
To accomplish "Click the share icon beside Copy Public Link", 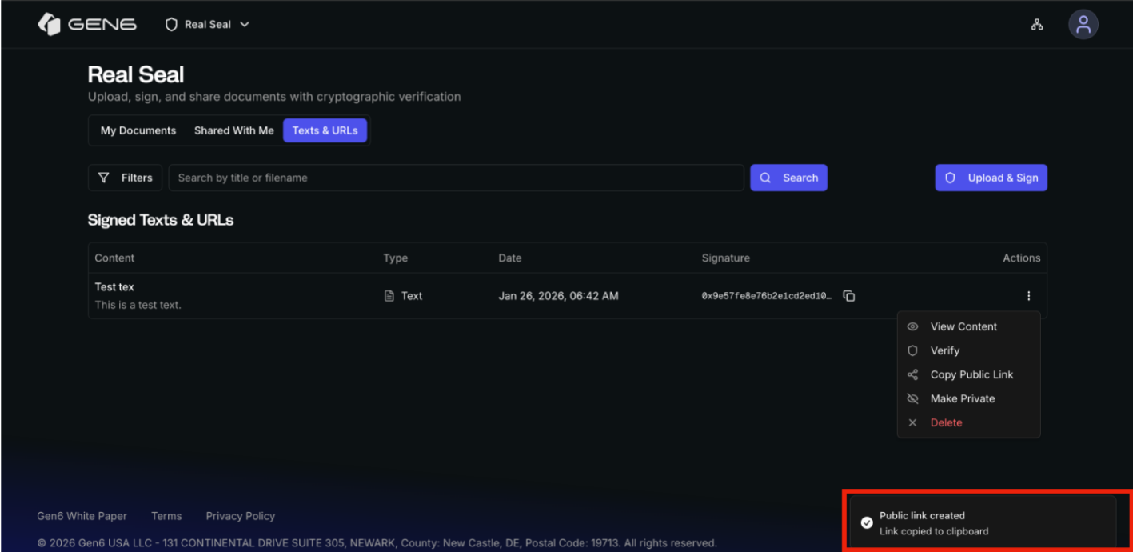I will (x=912, y=374).
